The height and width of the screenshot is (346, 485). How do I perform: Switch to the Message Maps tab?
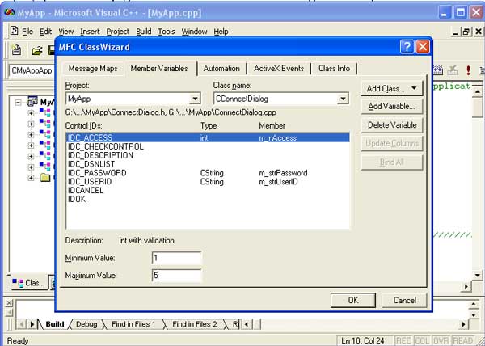(x=93, y=69)
